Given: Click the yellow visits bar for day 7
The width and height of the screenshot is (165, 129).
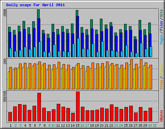Looking at the screenshot, I should pos(38,76).
